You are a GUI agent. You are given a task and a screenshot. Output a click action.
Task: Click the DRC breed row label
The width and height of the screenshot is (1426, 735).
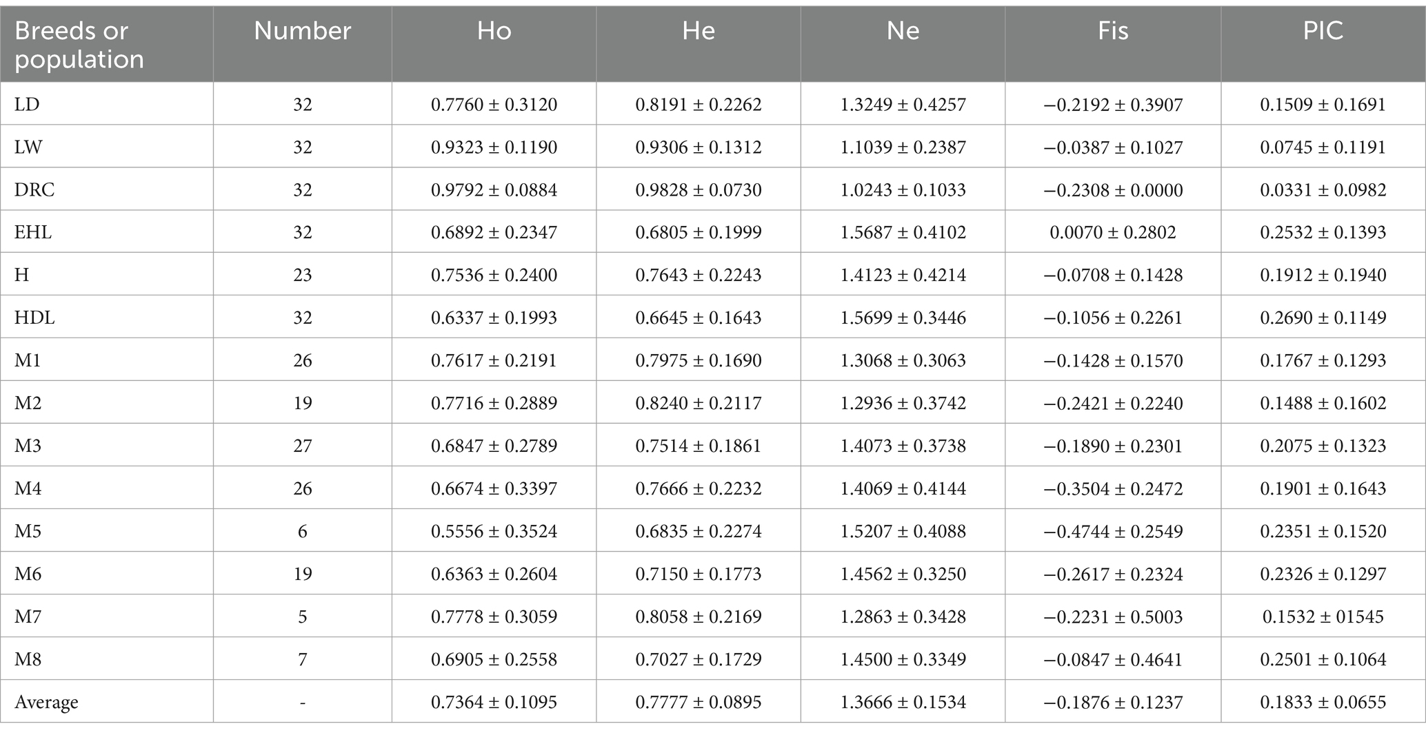click(33, 189)
